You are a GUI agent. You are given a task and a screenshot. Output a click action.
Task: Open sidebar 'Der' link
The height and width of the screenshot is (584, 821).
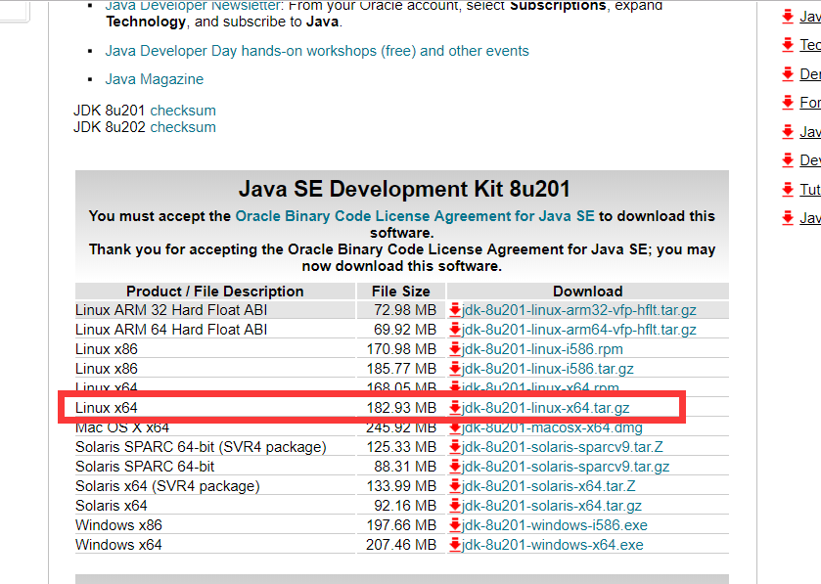coord(810,73)
